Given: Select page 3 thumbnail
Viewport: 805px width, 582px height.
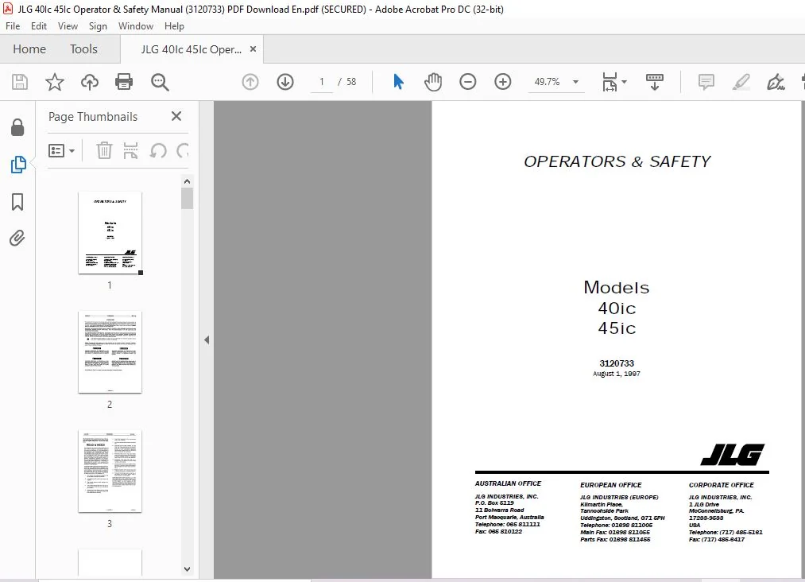Looking at the screenshot, I should click(x=110, y=471).
